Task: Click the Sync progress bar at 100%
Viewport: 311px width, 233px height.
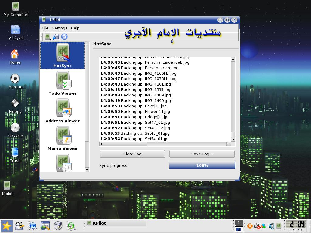Action: pyautogui.click(x=202, y=165)
